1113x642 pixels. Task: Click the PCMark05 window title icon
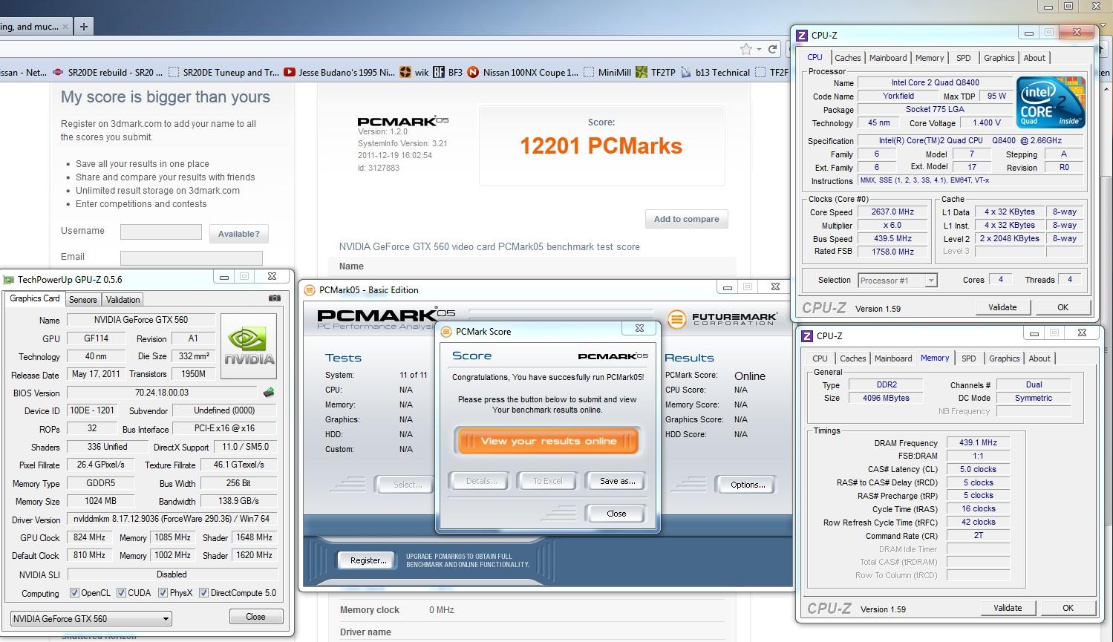point(310,289)
